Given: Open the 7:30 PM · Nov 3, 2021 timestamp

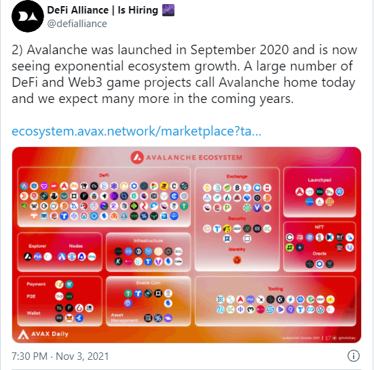Looking at the screenshot, I should (60, 356).
